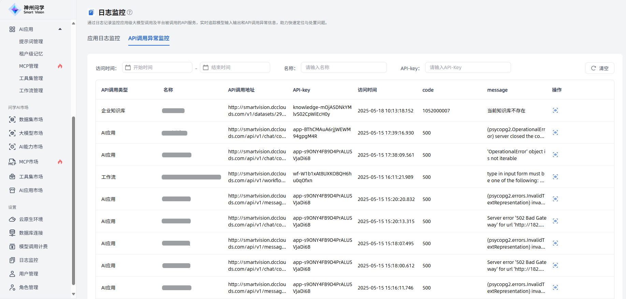Click the 'OperationalError' object message cell
Screen dimensions: 626x299
click(x=516, y=155)
